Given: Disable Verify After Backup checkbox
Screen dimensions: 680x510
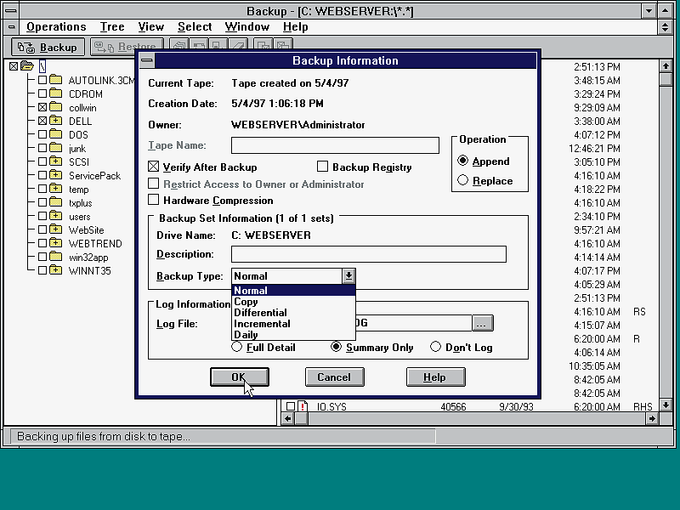Looking at the screenshot, I should [154, 167].
